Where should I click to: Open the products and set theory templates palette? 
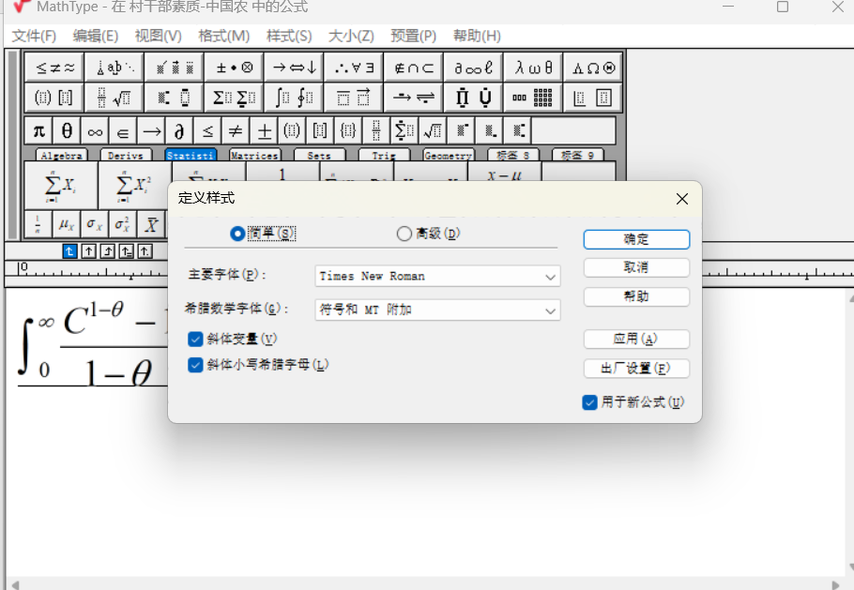point(474,98)
